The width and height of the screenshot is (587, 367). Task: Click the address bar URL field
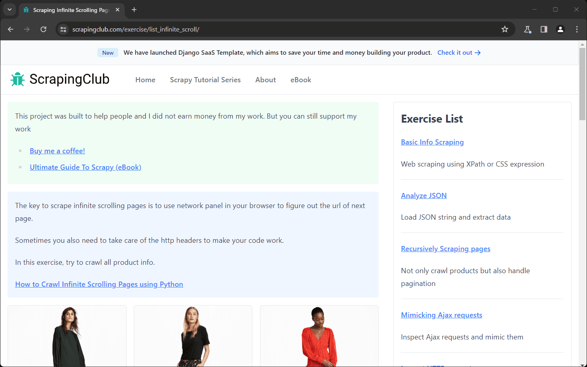point(280,29)
